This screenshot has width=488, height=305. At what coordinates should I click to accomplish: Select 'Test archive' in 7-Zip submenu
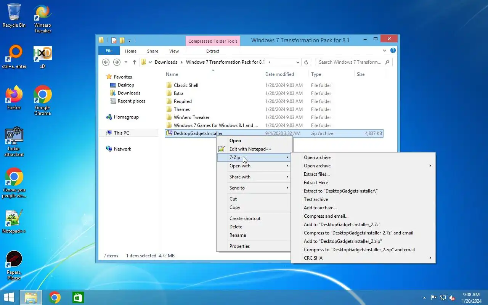pyautogui.click(x=363, y=199)
